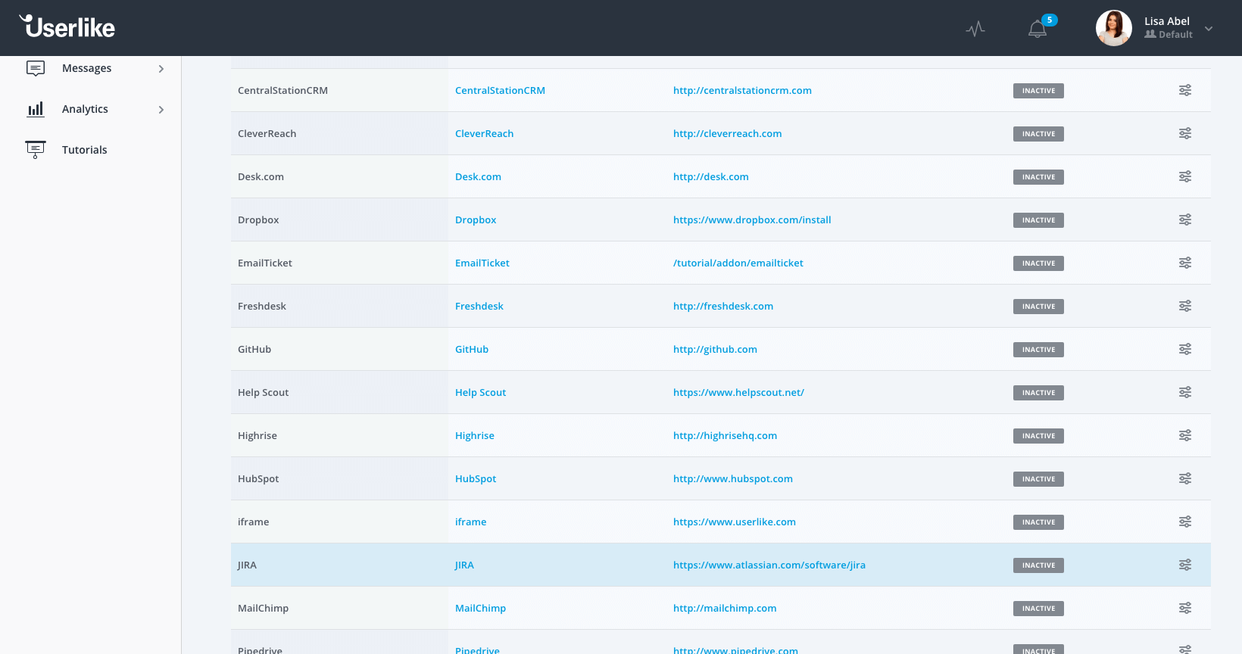Open the Help Scout add-on link
The height and width of the screenshot is (654, 1242).
480,393
